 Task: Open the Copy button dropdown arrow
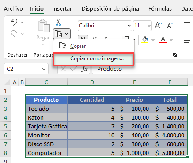point(67,34)
